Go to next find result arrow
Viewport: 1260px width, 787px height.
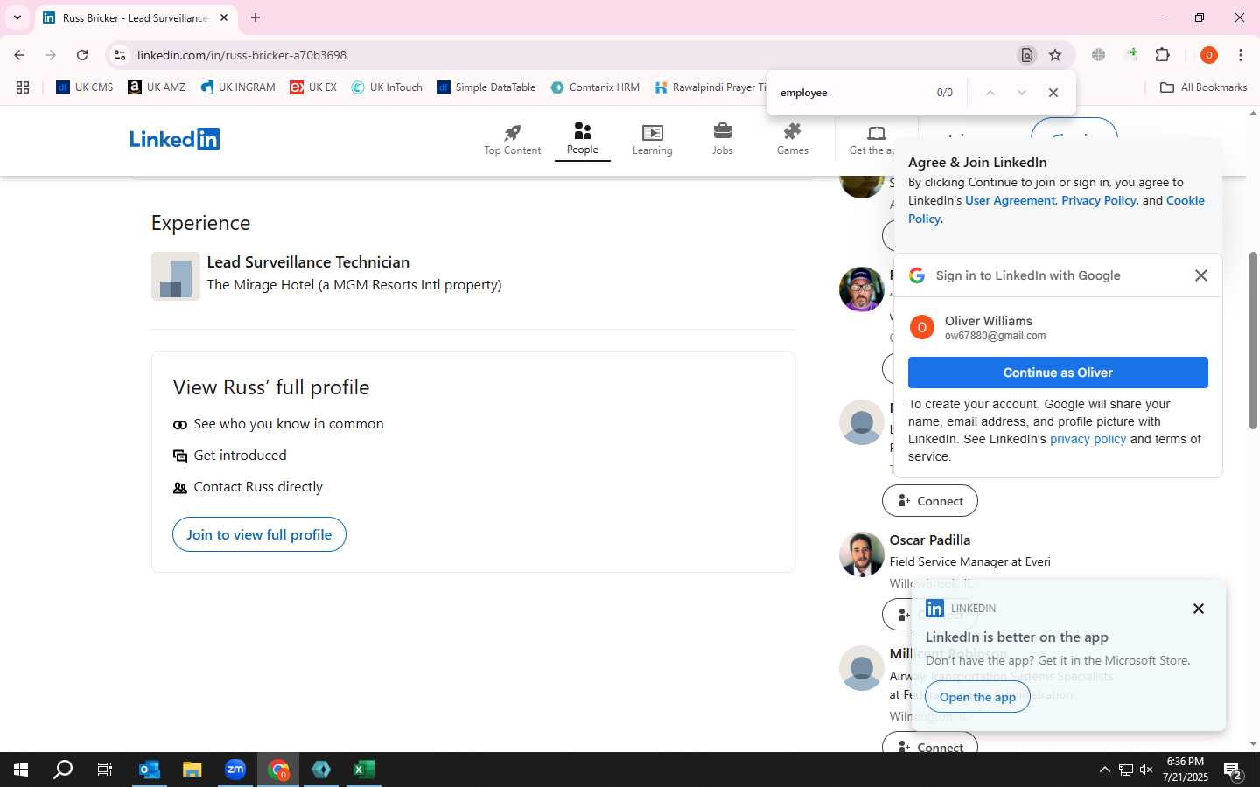tap(1021, 93)
